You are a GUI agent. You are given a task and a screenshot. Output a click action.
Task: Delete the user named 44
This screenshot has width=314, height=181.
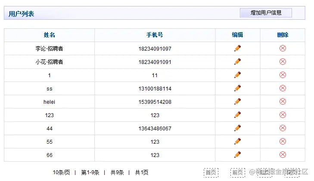[x=283, y=128]
